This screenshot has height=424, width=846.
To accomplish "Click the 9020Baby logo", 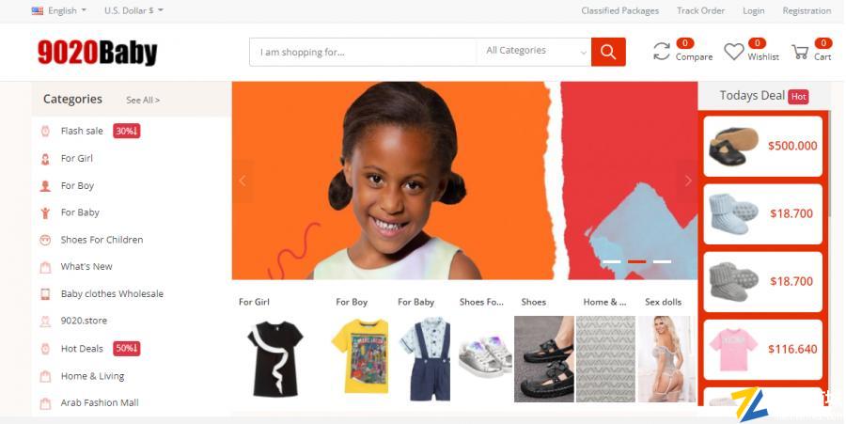I will [x=97, y=53].
